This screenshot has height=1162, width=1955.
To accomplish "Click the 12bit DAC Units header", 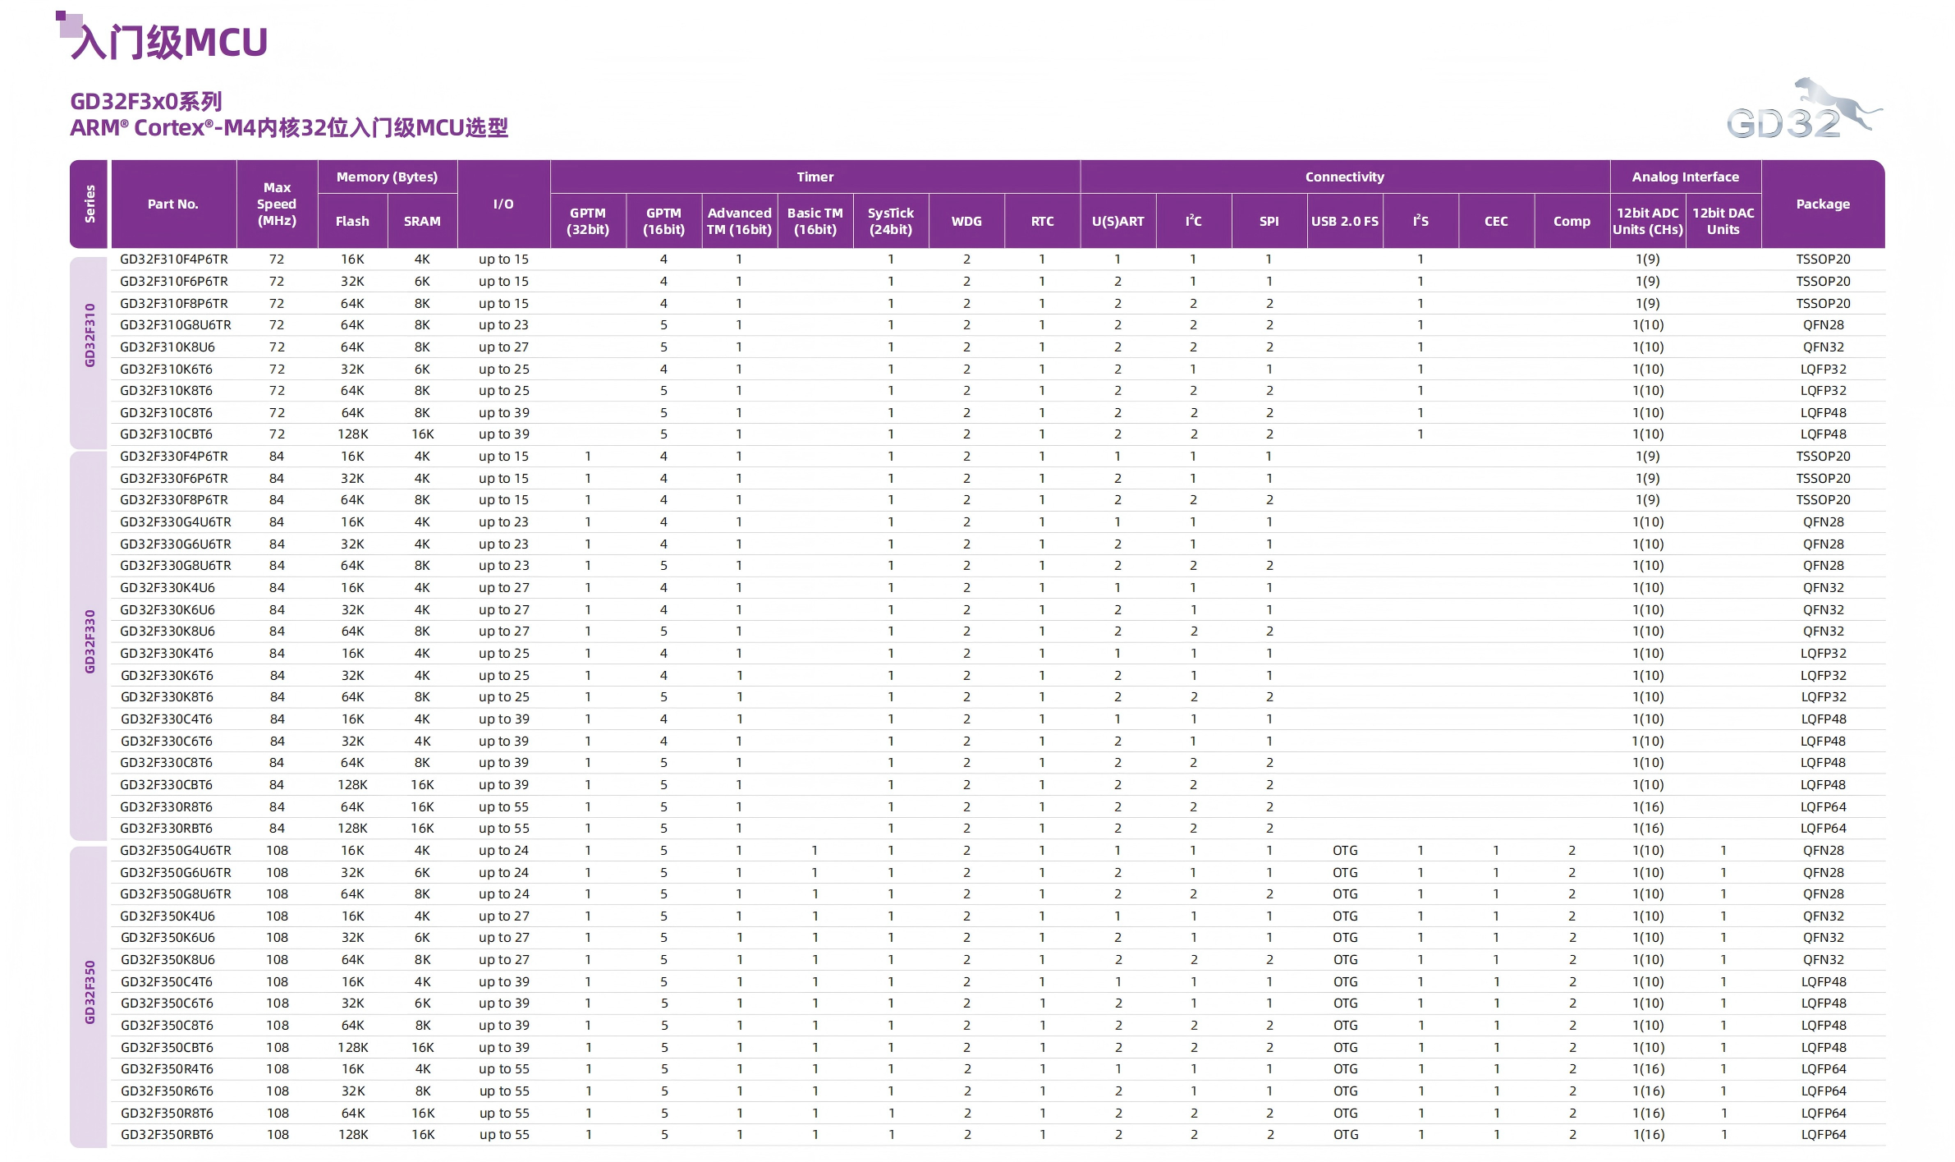I will pos(1723,221).
